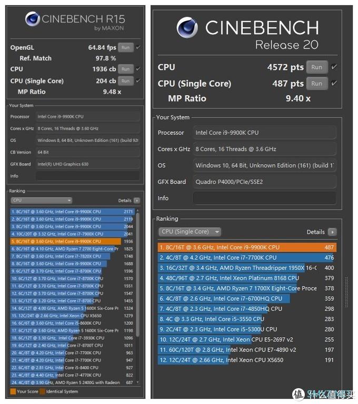358x404 pixels.
Task: Run the CPU test in Cinebench Release 20
Action: point(317,67)
